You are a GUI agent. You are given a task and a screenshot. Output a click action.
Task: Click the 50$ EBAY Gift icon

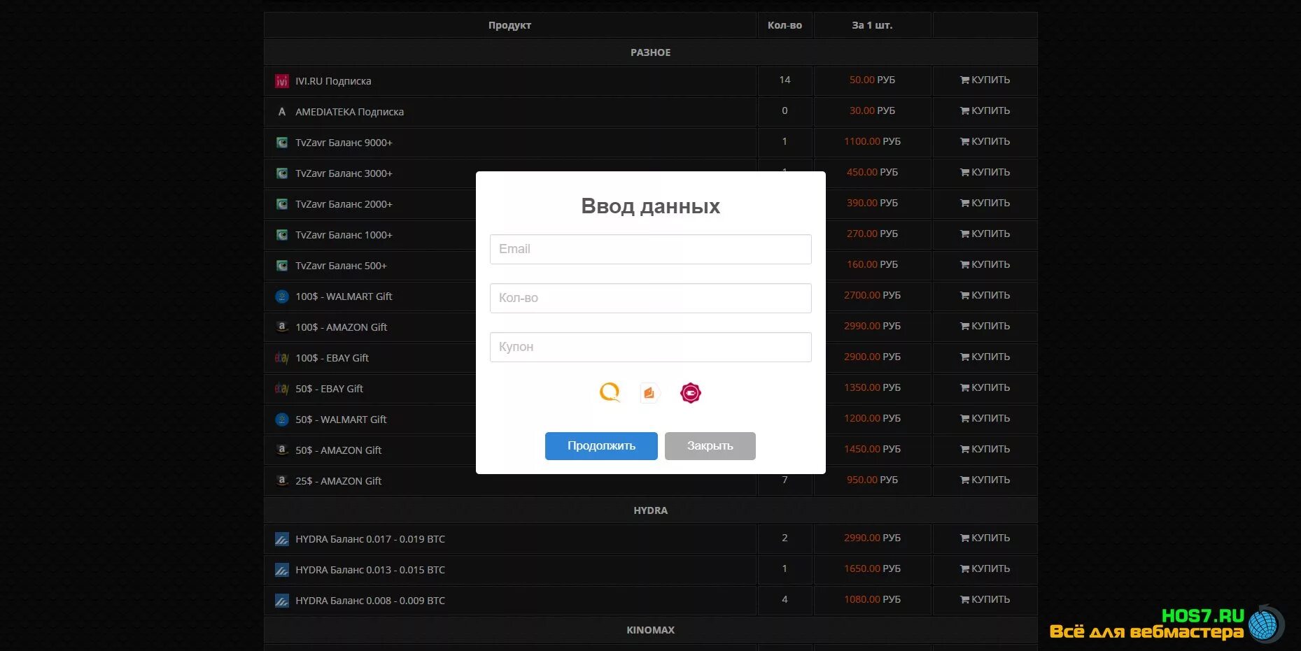point(282,389)
